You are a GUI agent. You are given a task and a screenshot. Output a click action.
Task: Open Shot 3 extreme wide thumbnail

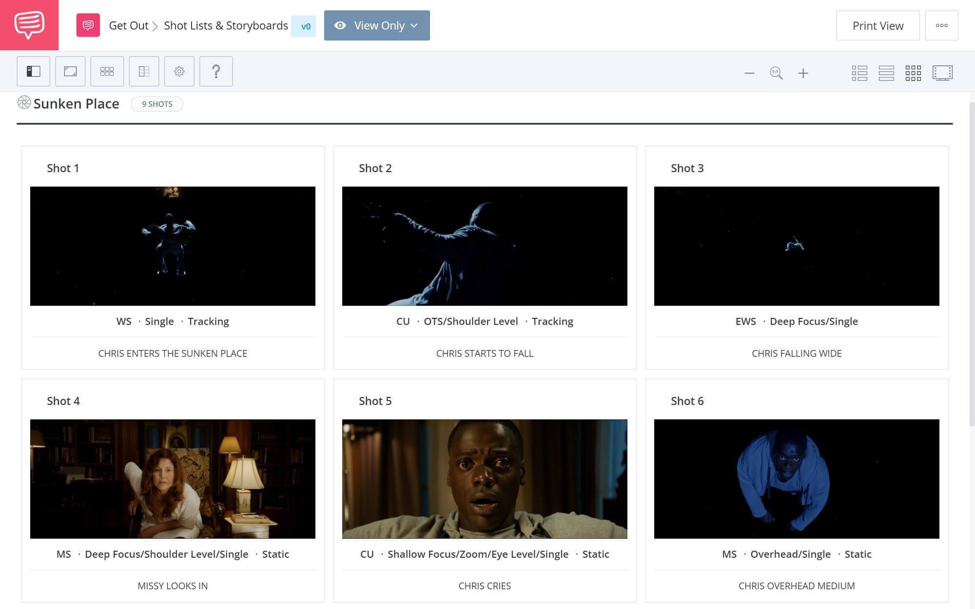click(x=797, y=246)
